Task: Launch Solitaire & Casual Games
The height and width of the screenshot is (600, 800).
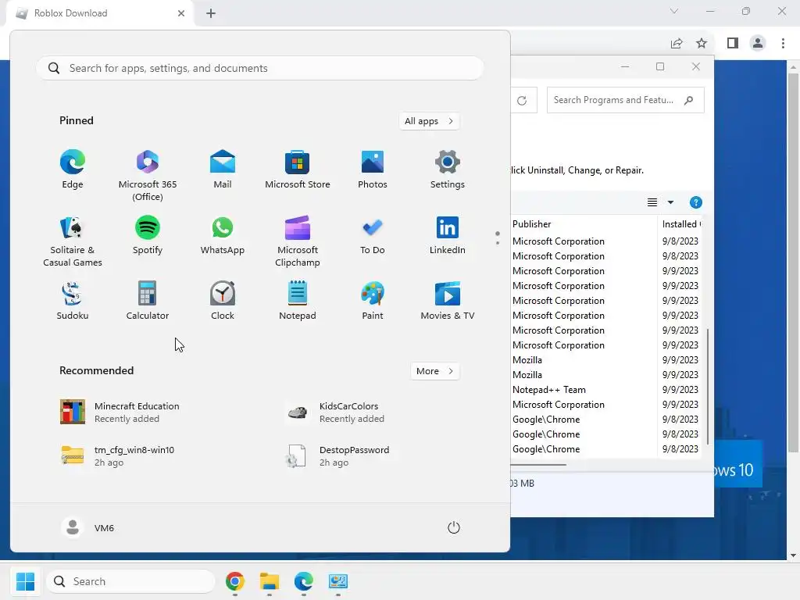Action: pyautogui.click(x=73, y=241)
